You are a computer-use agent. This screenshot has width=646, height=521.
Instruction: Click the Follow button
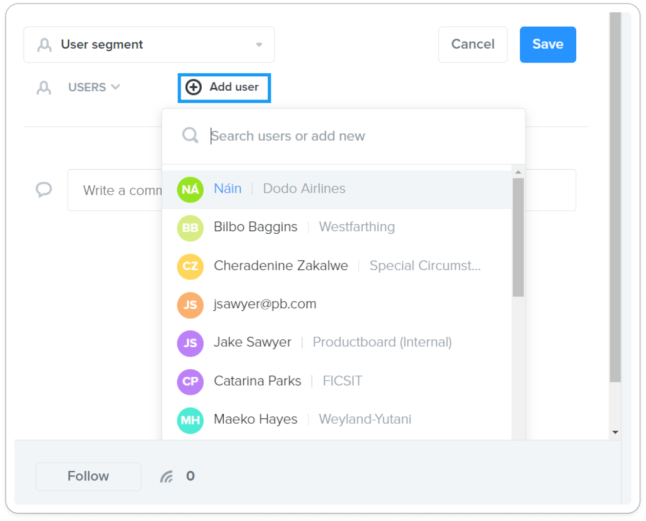pyautogui.click(x=88, y=476)
